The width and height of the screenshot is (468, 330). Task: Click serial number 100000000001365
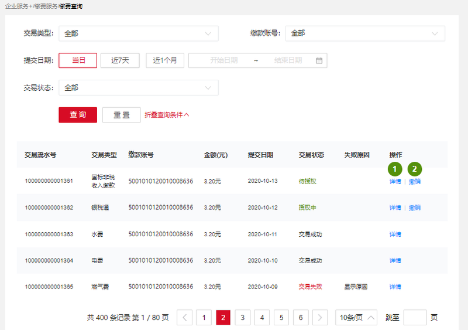pos(49,287)
